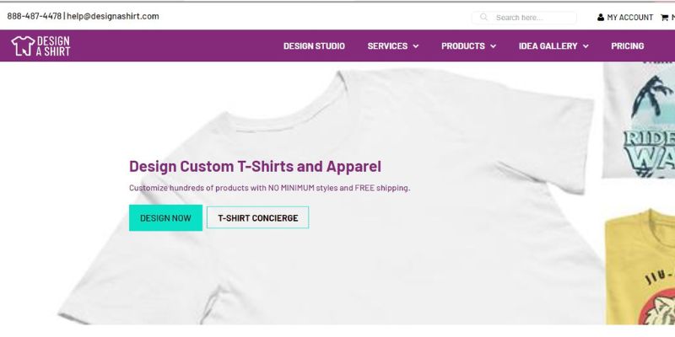Screen dimensions: 675x337
Task: Click the My Account person icon
Action: point(601,18)
